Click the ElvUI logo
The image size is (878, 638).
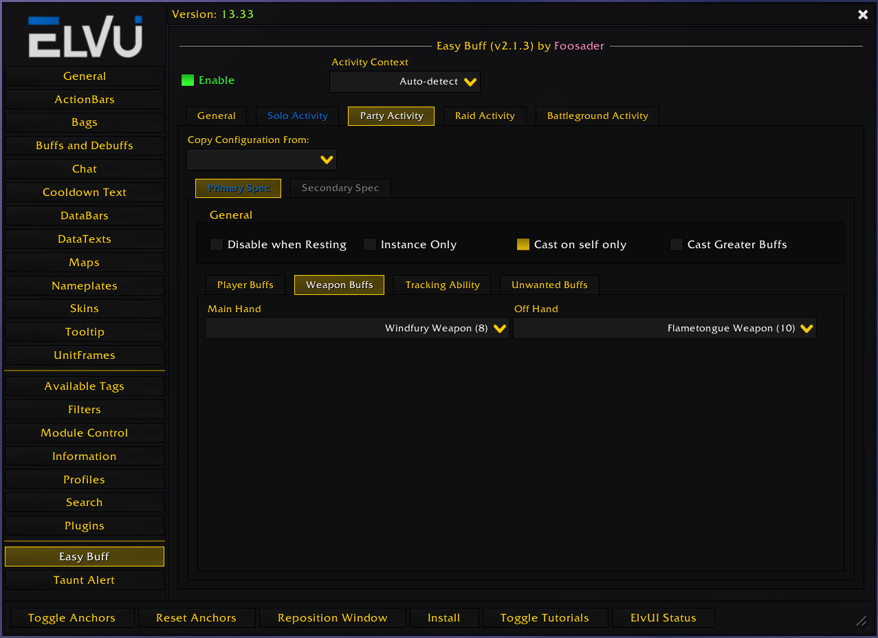coord(85,37)
